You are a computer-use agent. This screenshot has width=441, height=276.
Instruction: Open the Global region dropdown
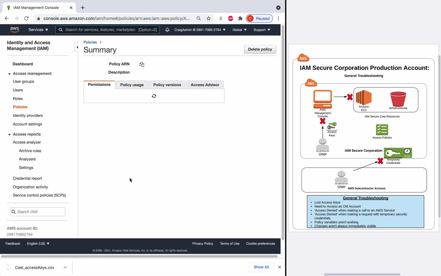[239, 30]
